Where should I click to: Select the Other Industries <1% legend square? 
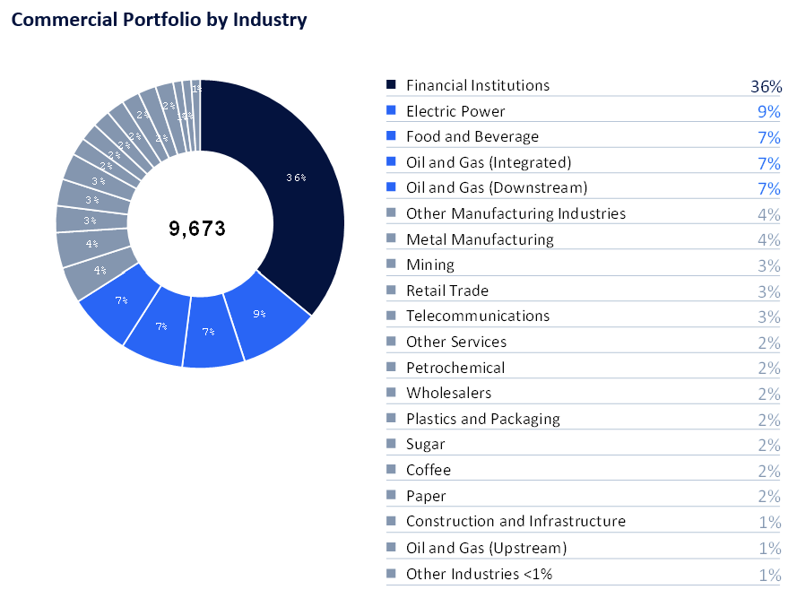(x=391, y=574)
